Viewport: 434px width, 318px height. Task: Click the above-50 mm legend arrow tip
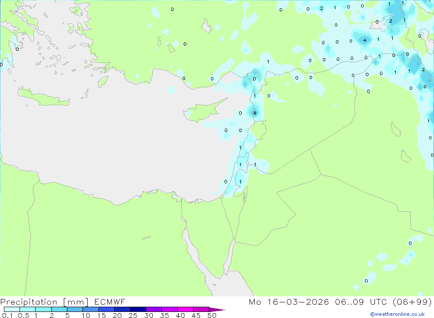click(x=217, y=309)
